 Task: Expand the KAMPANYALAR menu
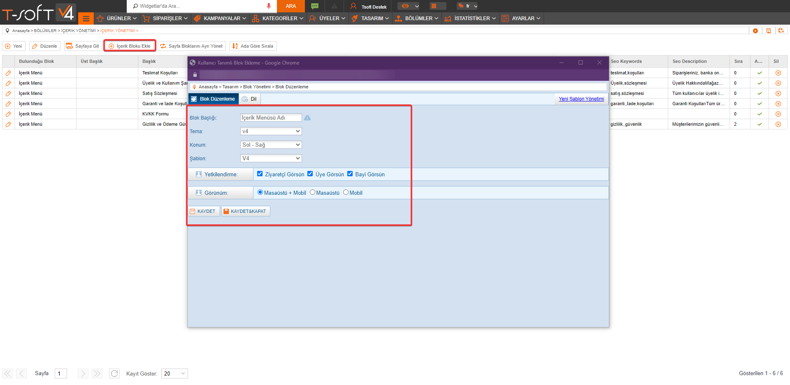[220, 18]
